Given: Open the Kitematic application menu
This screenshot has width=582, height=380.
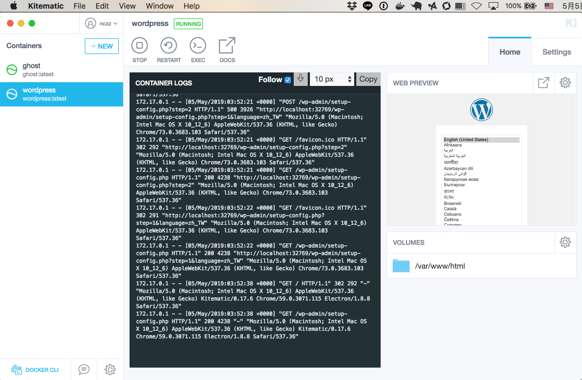Looking at the screenshot, I should [x=46, y=6].
